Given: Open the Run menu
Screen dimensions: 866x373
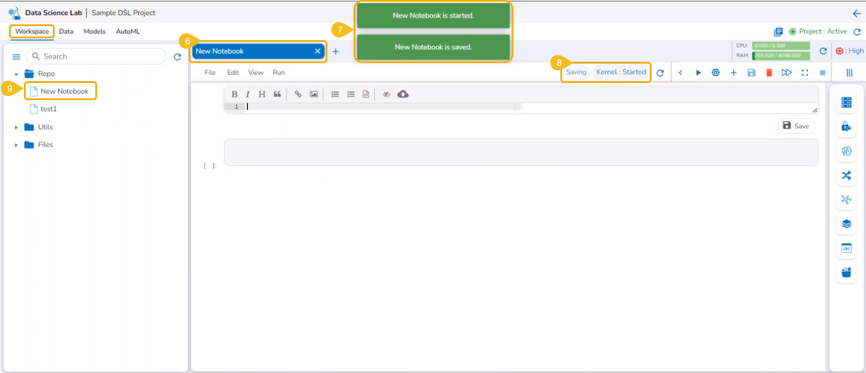Looking at the screenshot, I should (279, 72).
